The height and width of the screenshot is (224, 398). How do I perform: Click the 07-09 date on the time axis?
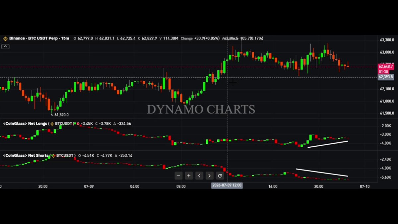89,187
